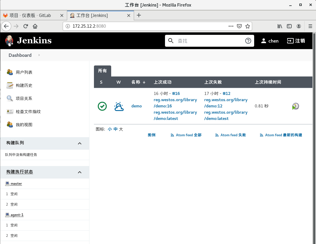Go to the Firefox home page icon
Screen dimensions: 316x244
pyautogui.click(x=35, y=26)
